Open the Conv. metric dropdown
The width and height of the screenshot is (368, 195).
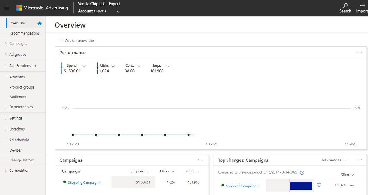tap(139, 66)
